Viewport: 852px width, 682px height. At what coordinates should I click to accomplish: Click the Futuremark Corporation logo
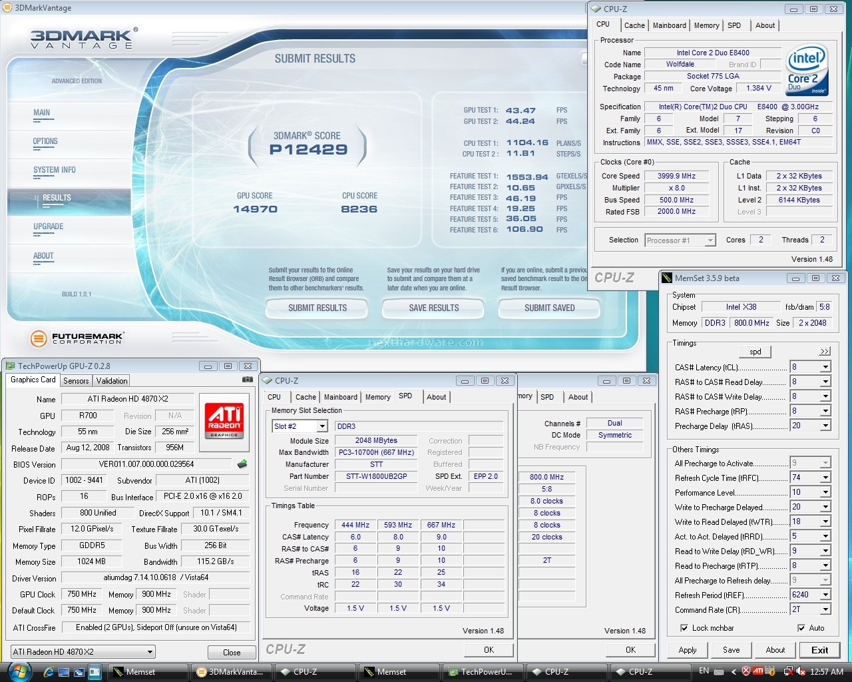pyautogui.click(x=77, y=338)
